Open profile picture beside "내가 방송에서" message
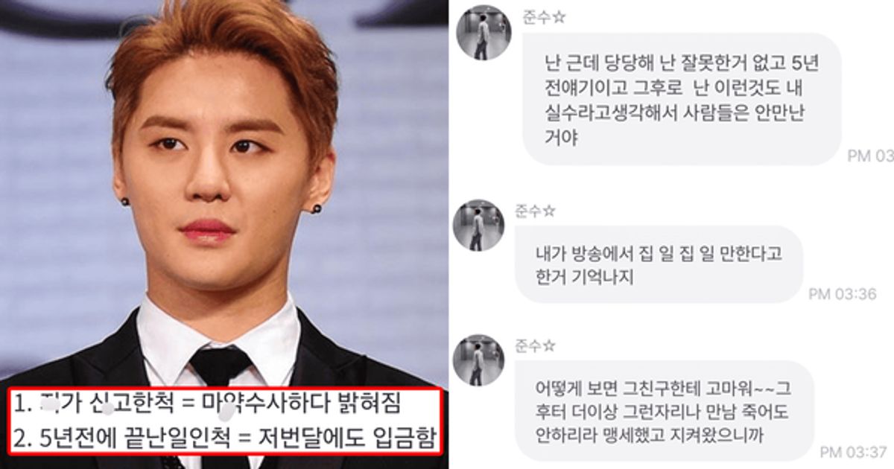894x469 pixels. [479, 225]
